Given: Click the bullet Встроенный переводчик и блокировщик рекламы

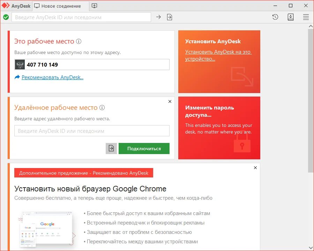Looking at the screenshot, I should tap(144, 222).
